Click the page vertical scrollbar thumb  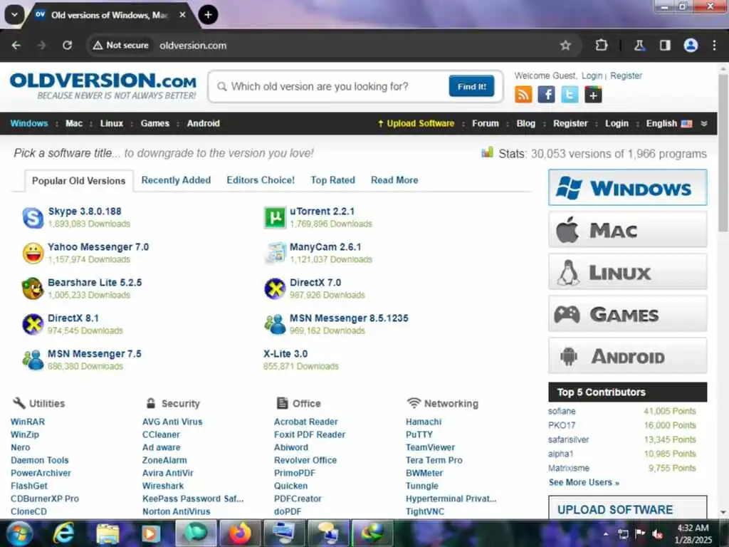(x=723, y=154)
